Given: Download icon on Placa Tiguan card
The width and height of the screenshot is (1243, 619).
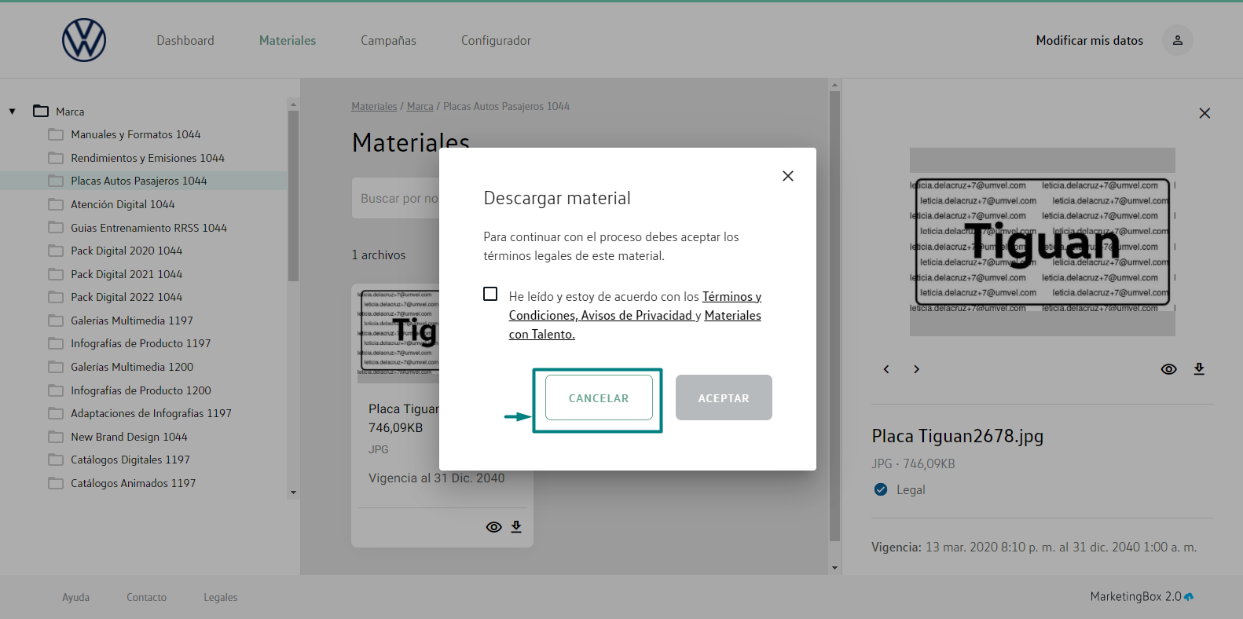Looking at the screenshot, I should click(516, 526).
